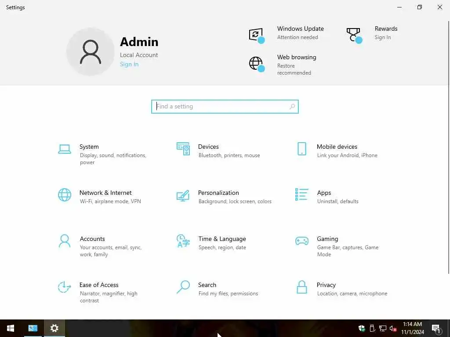Open the notification center icon
Image resolution: width=450 pixels, height=337 pixels.
[x=435, y=328]
